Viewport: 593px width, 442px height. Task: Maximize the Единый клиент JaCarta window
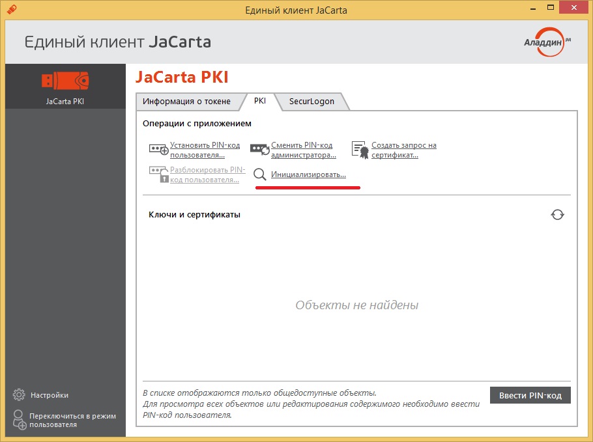[551, 8]
